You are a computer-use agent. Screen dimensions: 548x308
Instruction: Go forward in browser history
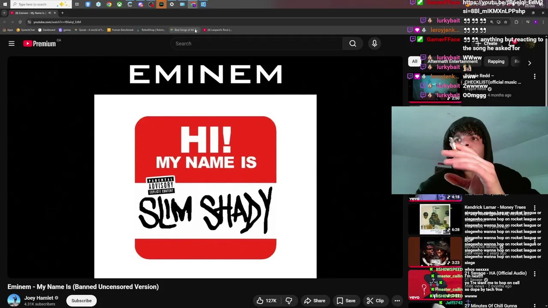[x=12, y=22]
